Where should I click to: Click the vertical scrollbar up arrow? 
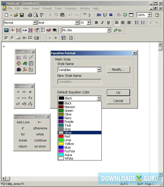[x=160, y=44]
